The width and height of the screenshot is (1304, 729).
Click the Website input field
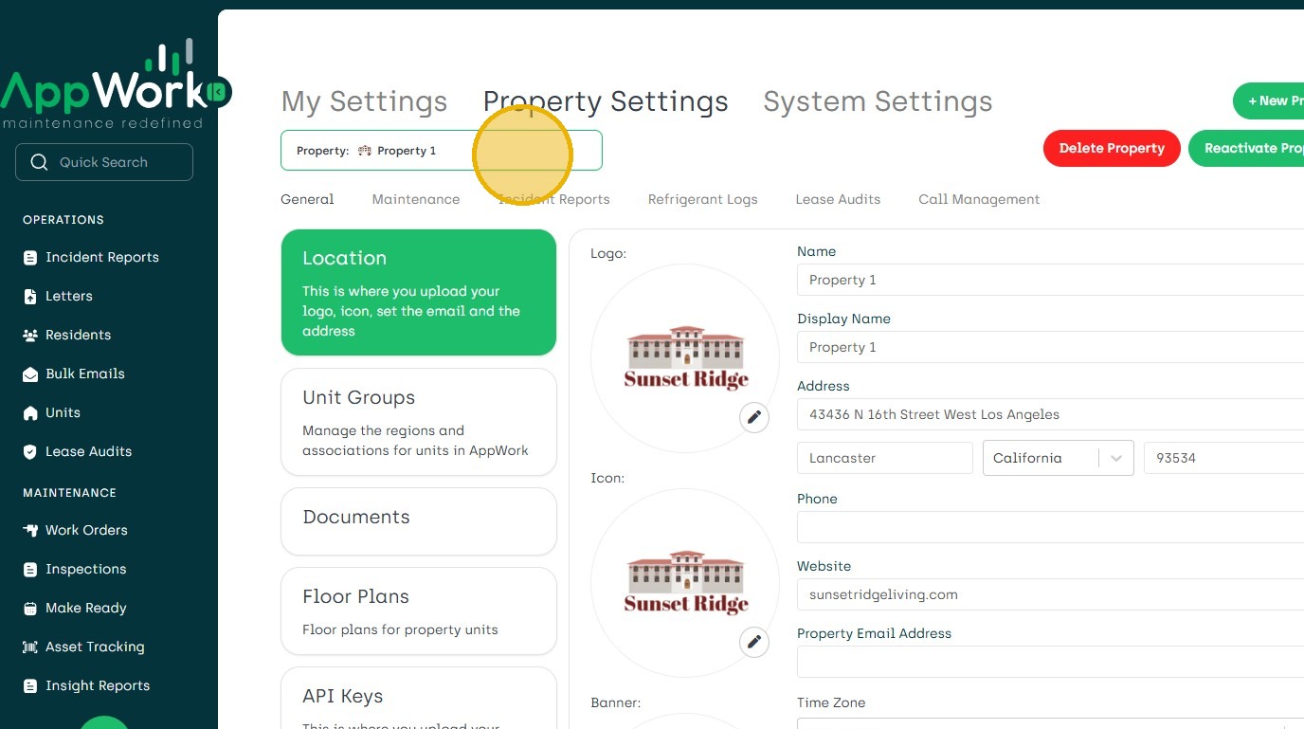(1050, 594)
